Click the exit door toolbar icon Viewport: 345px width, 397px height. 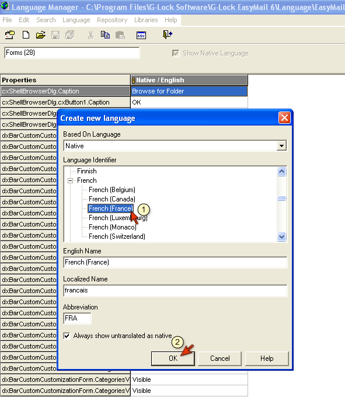click(168, 34)
